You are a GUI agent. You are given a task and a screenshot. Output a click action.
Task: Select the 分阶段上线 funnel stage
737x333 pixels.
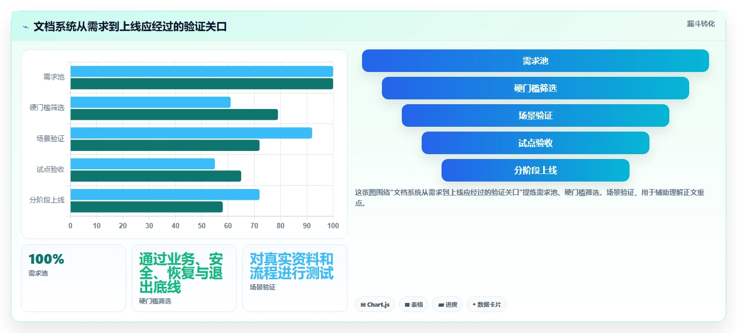tap(536, 170)
